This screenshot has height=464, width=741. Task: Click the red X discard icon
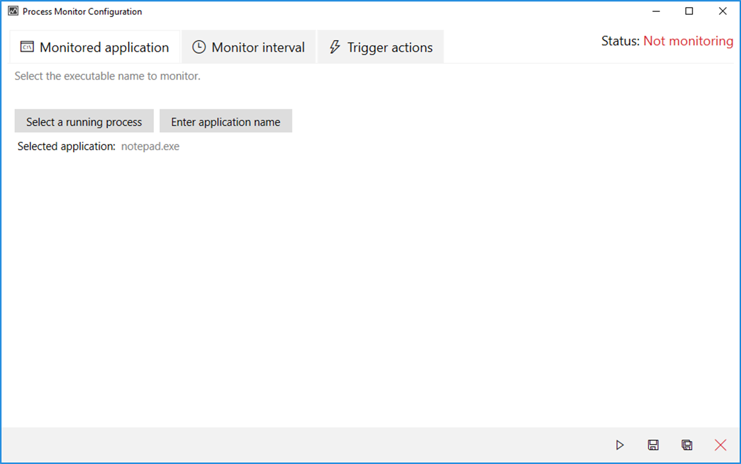pyautogui.click(x=720, y=445)
